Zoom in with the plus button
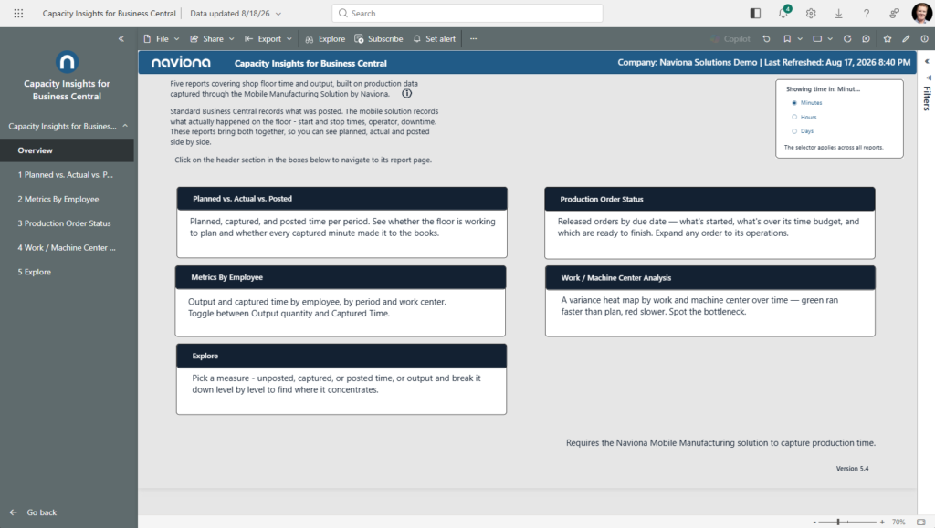Viewport: 935px width, 528px height. (882, 522)
